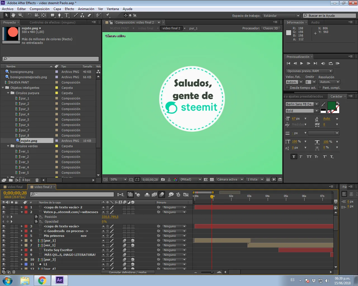Select the Roto Brush tool
The image size is (358, 286).
click(x=98, y=15)
